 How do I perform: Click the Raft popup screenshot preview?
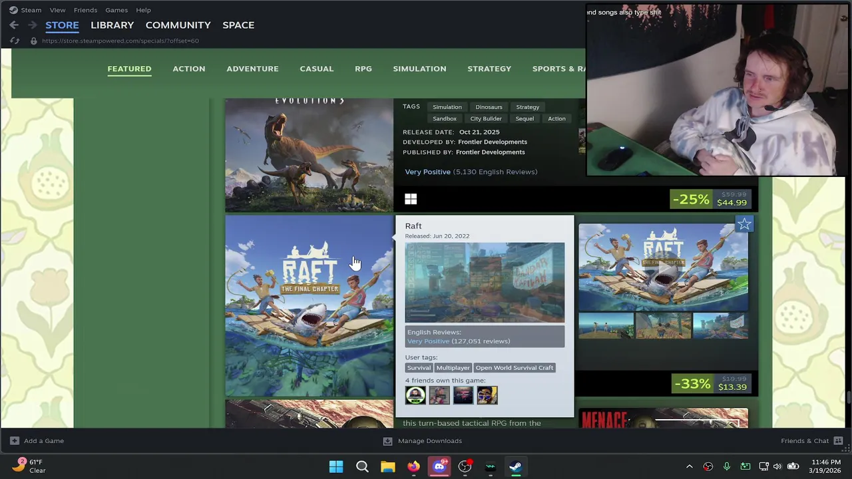click(x=485, y=283)
